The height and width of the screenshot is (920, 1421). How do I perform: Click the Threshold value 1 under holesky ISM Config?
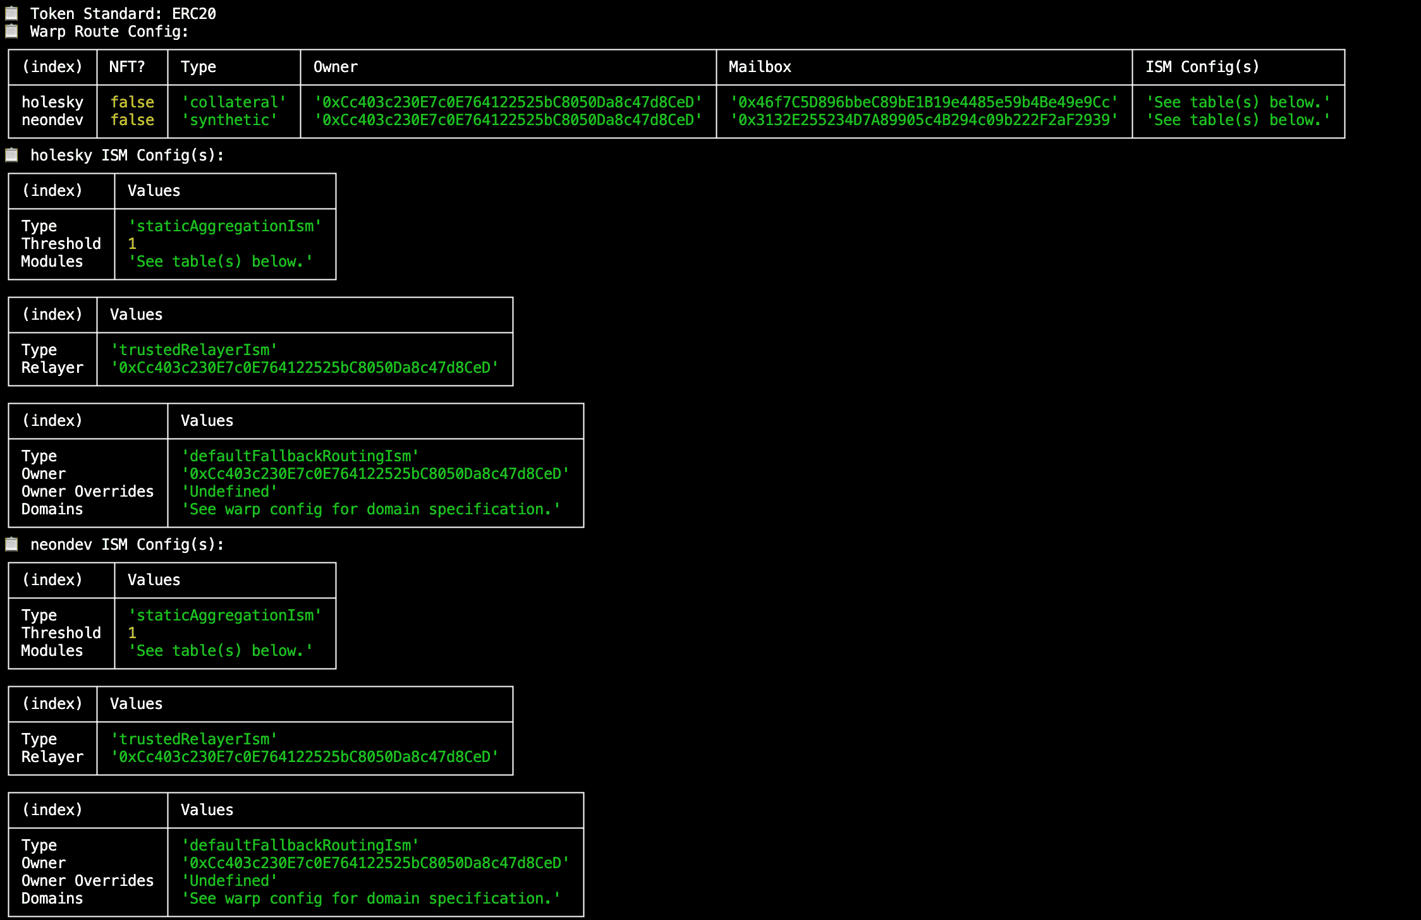(x=132, y=244)
